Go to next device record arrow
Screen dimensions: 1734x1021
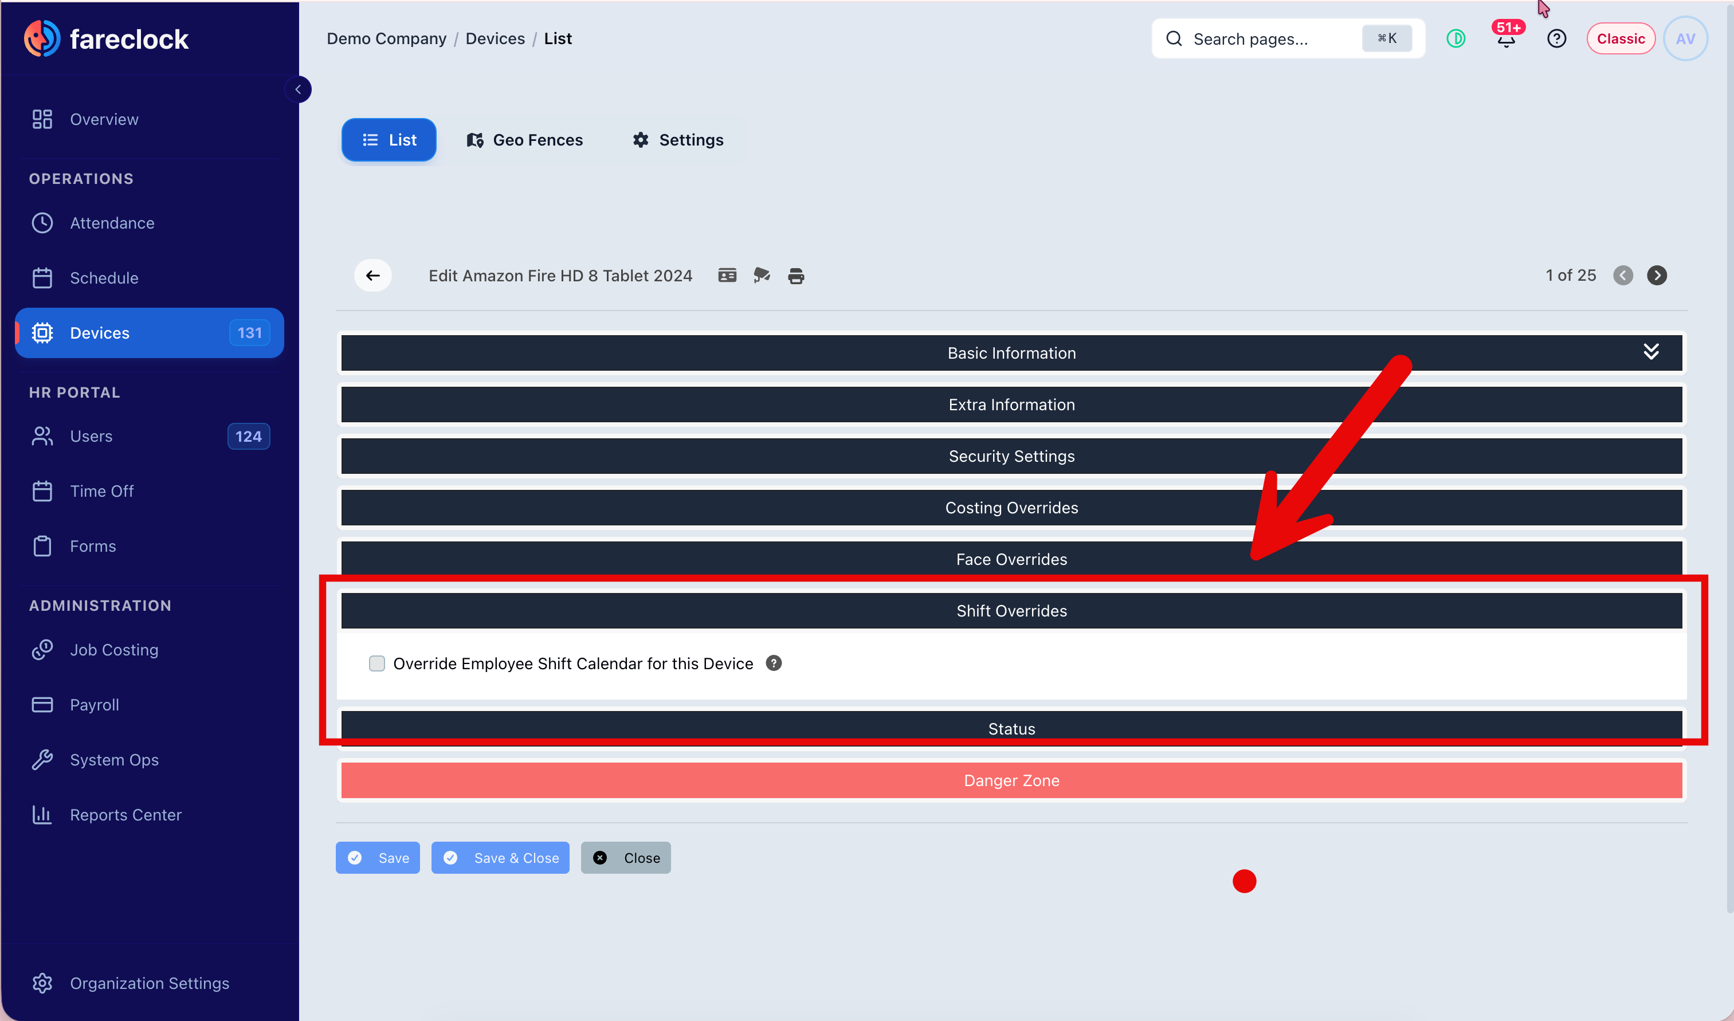[1657, 275]
